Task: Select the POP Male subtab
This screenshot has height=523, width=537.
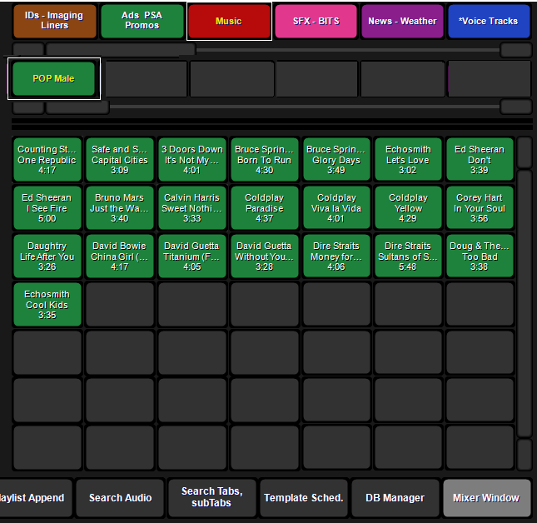Action: pyautogui.click(x=54, y=78)
